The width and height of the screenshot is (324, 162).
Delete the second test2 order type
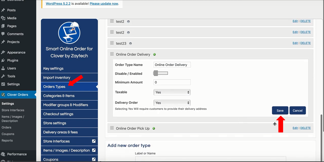tap(305, 32)
